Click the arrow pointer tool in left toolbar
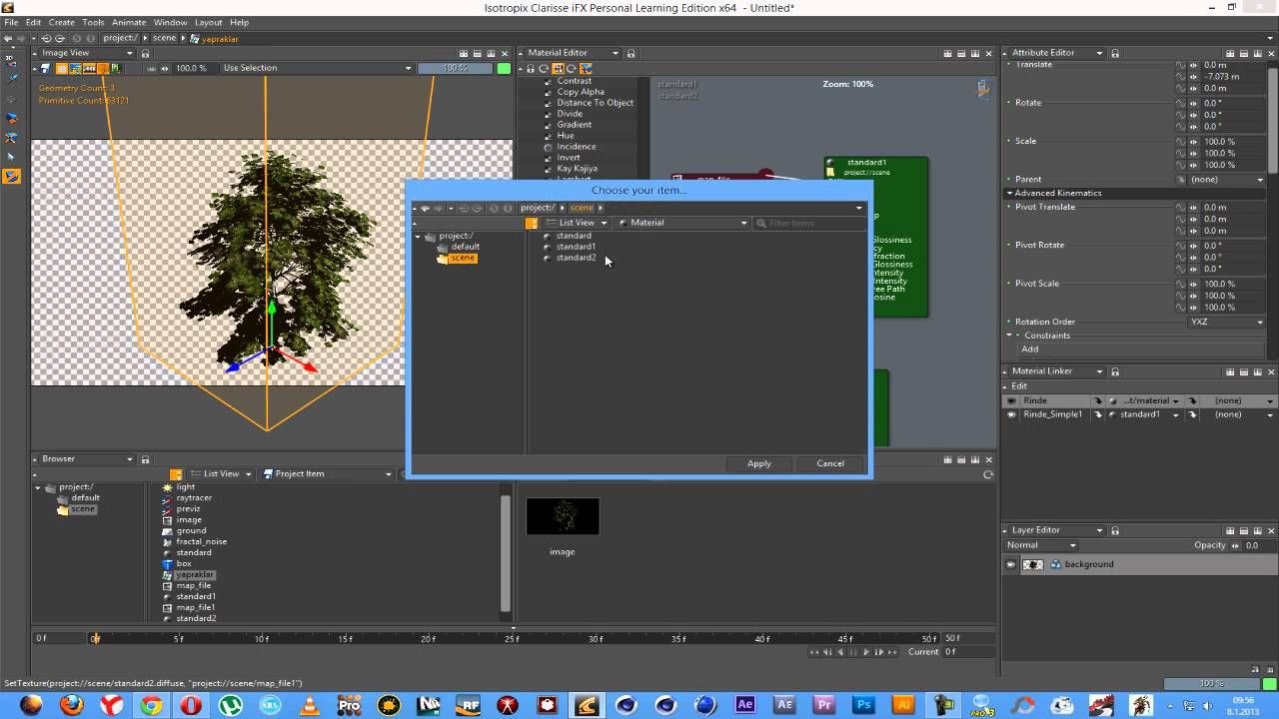Screen dimensions: 1279x719 click(x=12, y=156)
